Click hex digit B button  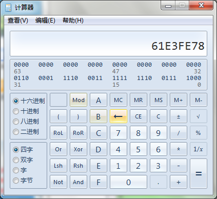pos(98,116)
